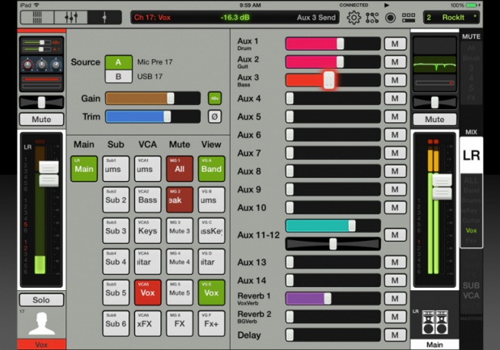Toggle view group VG E Vox

click(211, 293)
